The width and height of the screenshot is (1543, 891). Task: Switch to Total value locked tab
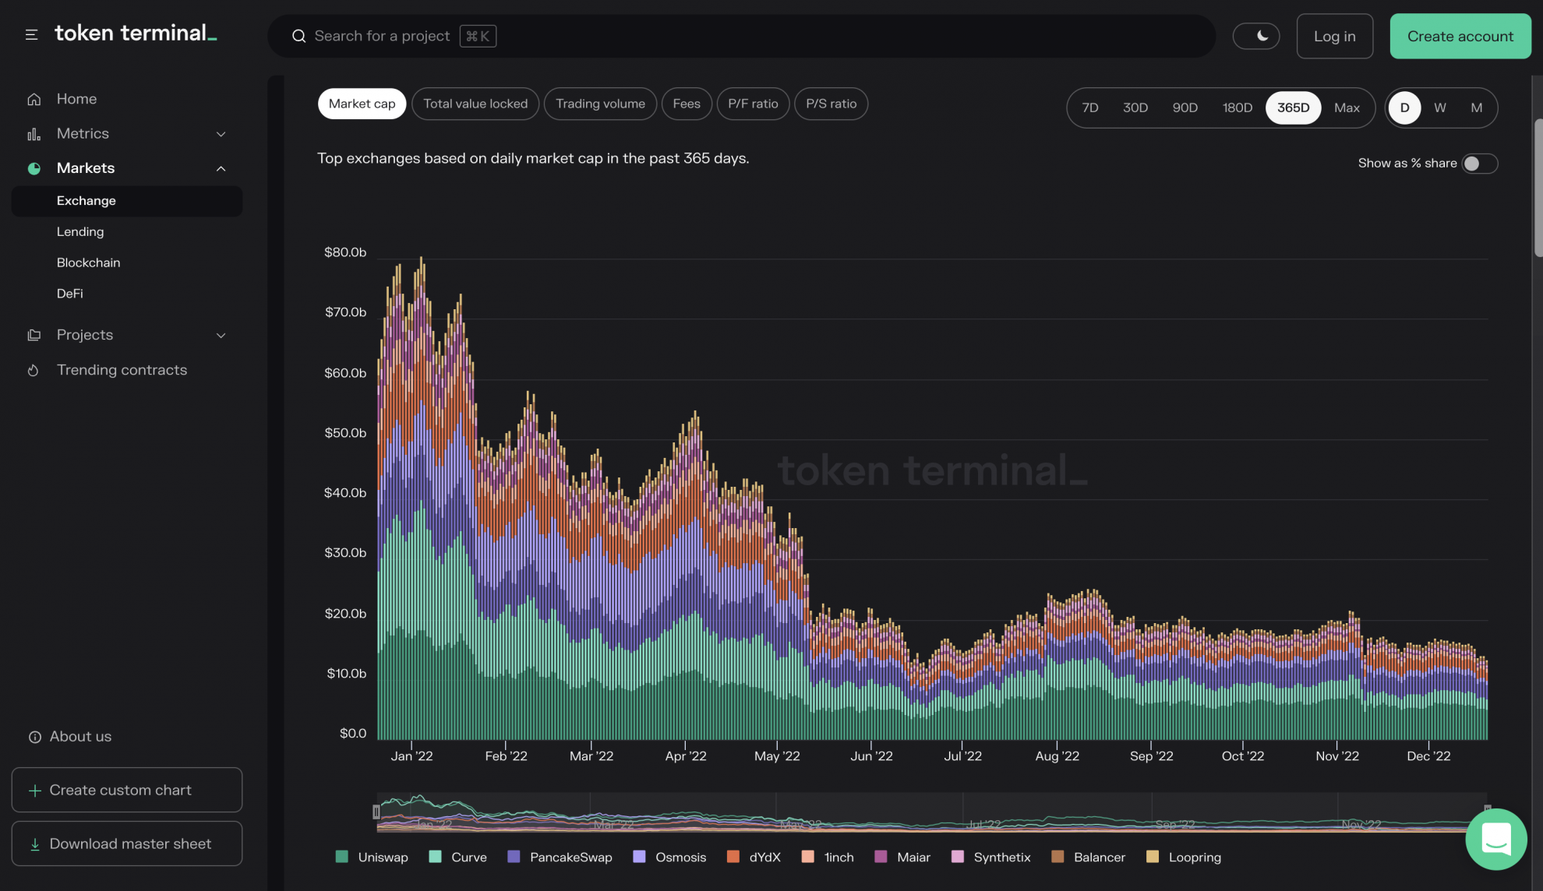475,104
